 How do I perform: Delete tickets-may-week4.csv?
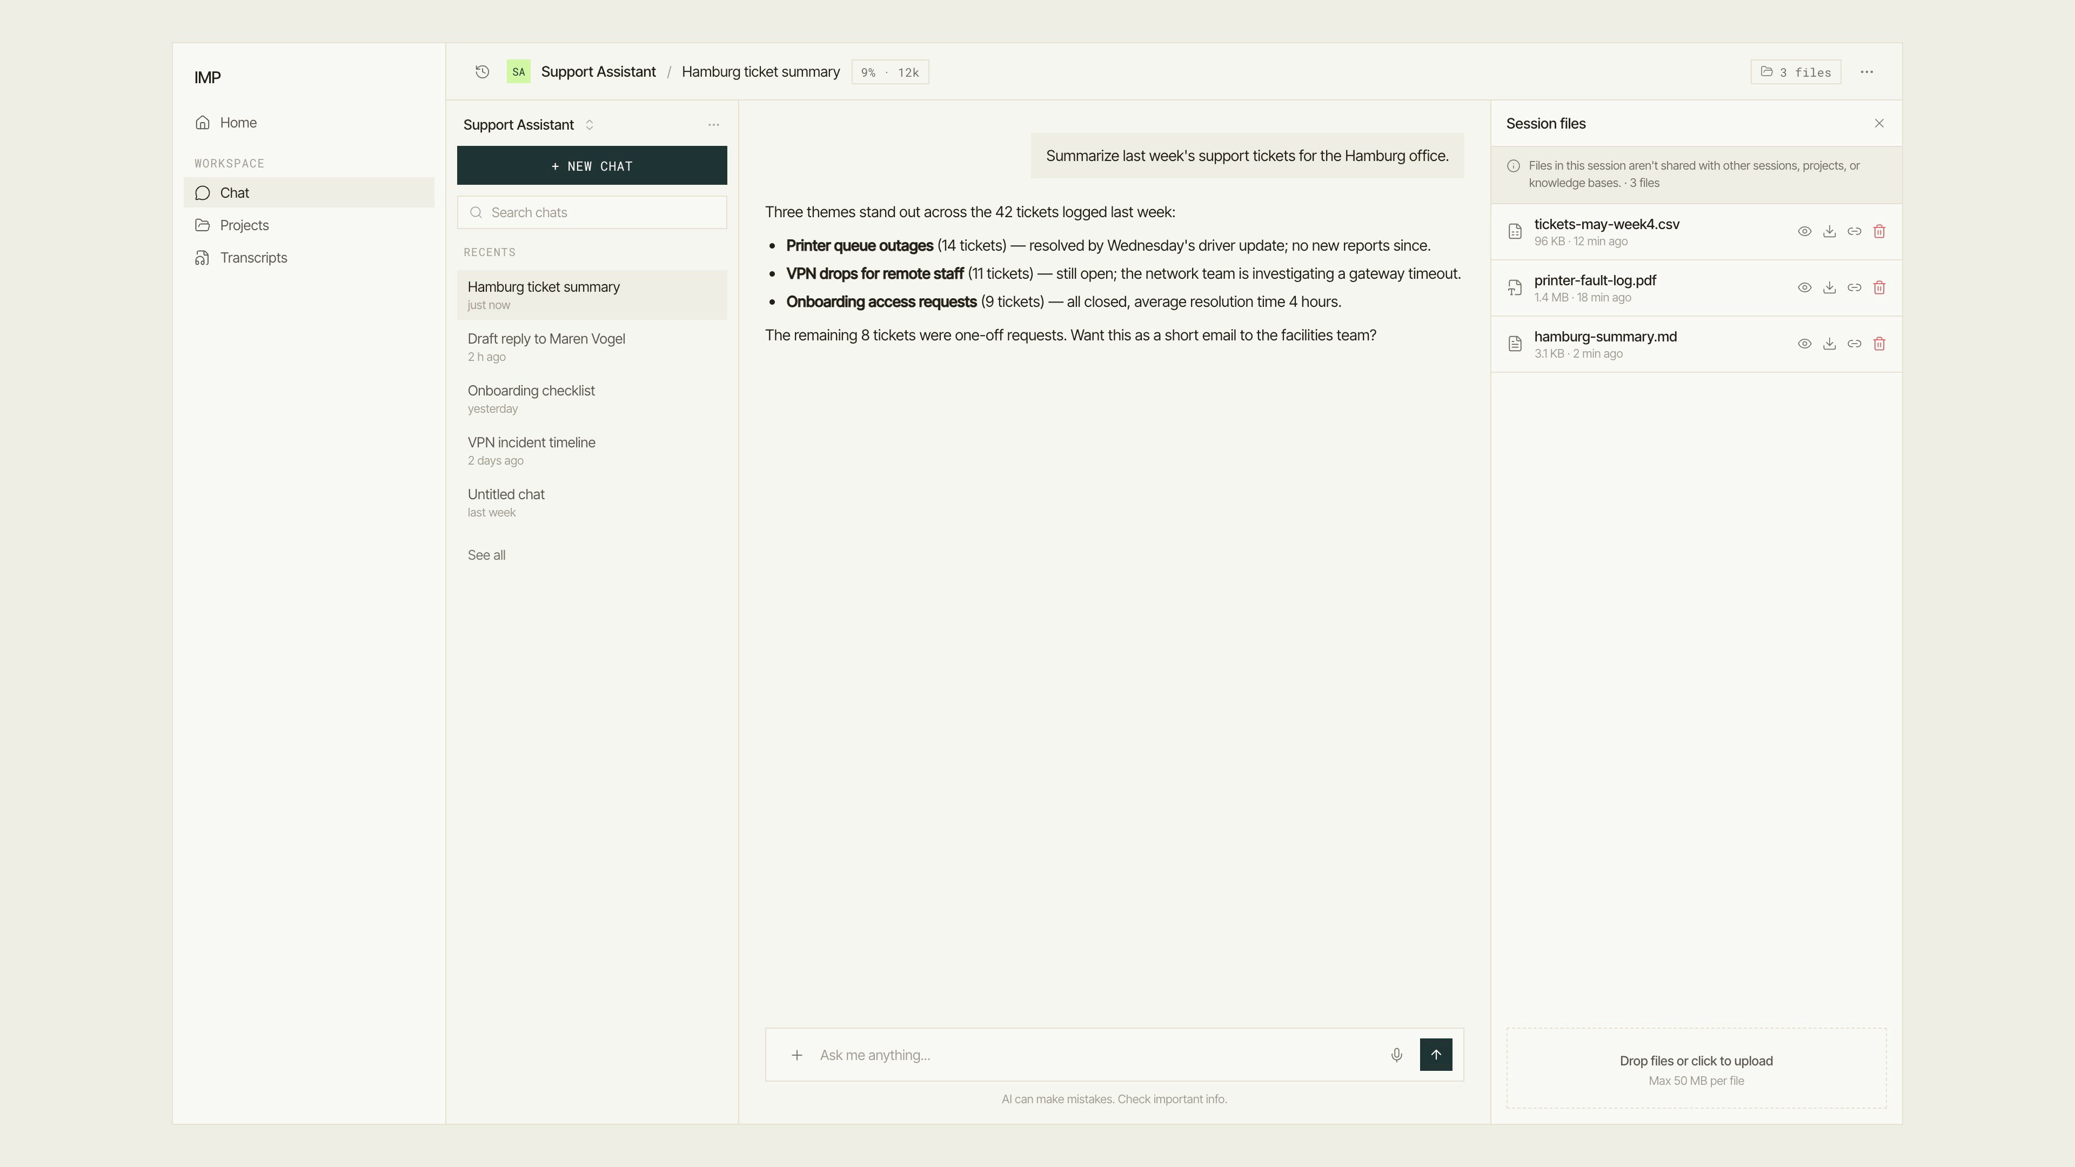[1879, 231]
